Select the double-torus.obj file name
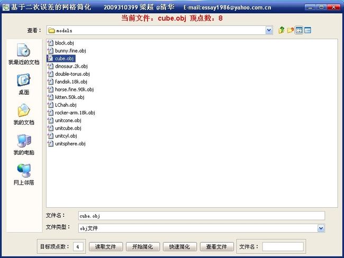The image size is (344, 258). click(73, 74)
